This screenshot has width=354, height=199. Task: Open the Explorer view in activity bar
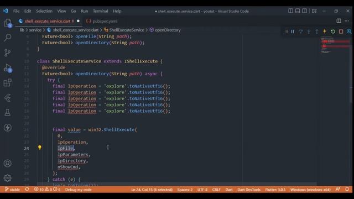click(7, 23)
